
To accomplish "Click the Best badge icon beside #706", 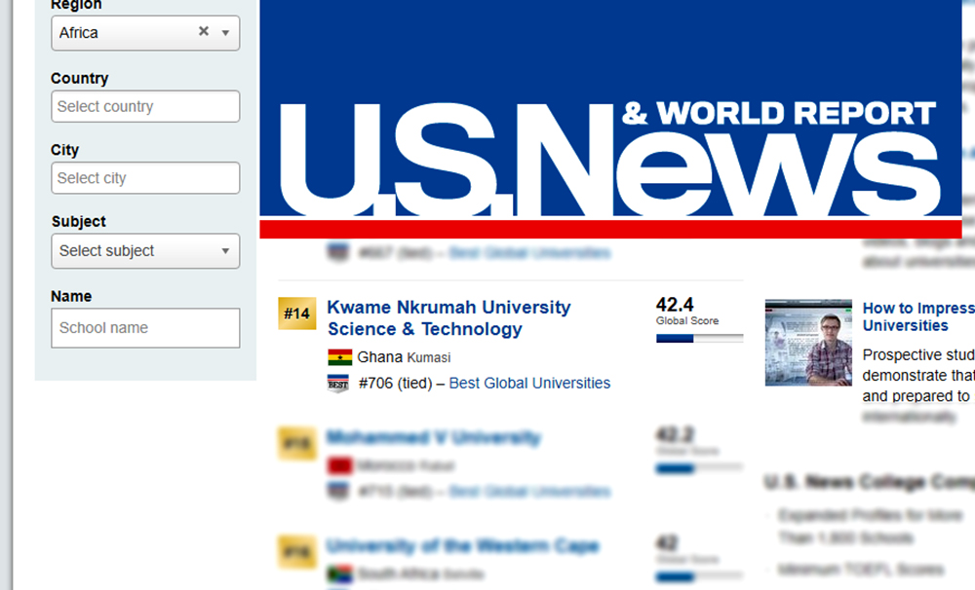I will 337,384.
